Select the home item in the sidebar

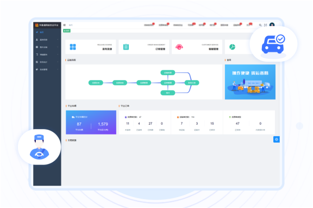47,32
